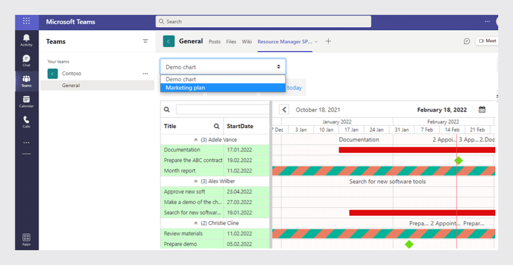The image size is (513, 265).
Task: Click the striped Month report bar
Action: [x=384, y=171]
